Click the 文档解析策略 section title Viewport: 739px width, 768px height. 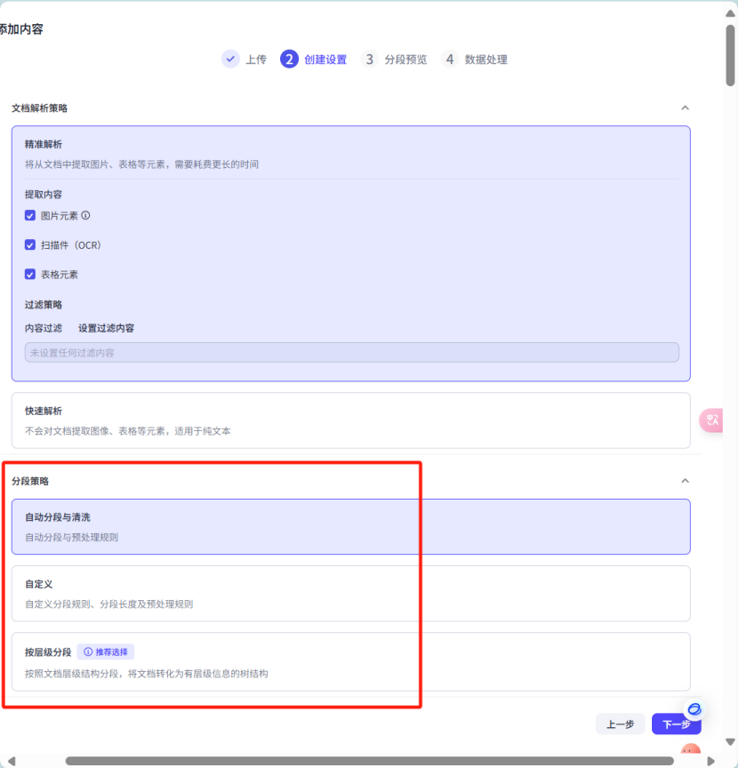coord(40,108)
